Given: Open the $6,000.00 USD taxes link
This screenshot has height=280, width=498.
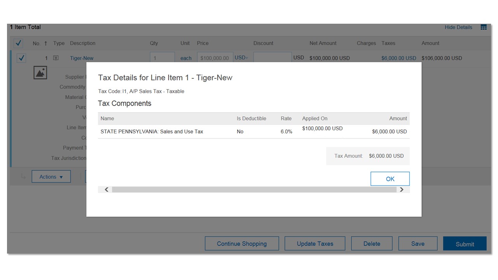Looking at the screenshot, I should (x=398, y=58).
